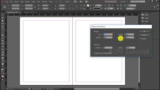The image size is (160, 90).
Task: Open the zoom level dropdown
Action: [70, 2]
